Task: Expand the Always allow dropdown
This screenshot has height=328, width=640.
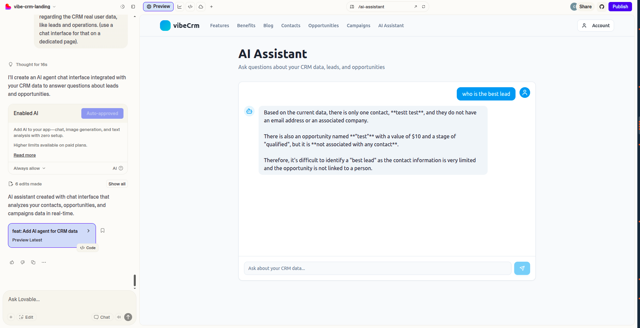Action: tap(29, 168)
